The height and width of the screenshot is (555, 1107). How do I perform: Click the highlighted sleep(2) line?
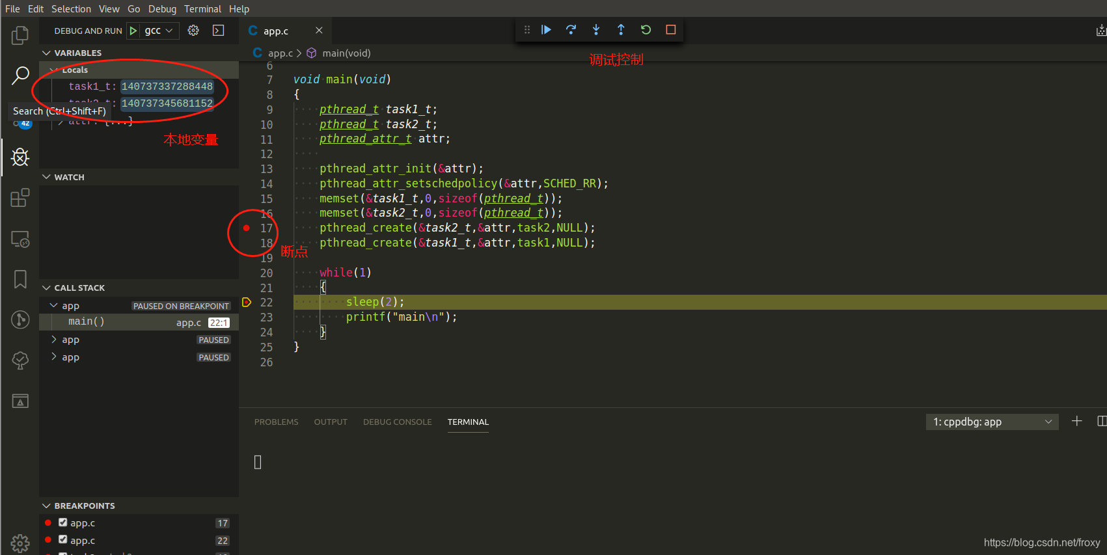[x=700, y=302]
